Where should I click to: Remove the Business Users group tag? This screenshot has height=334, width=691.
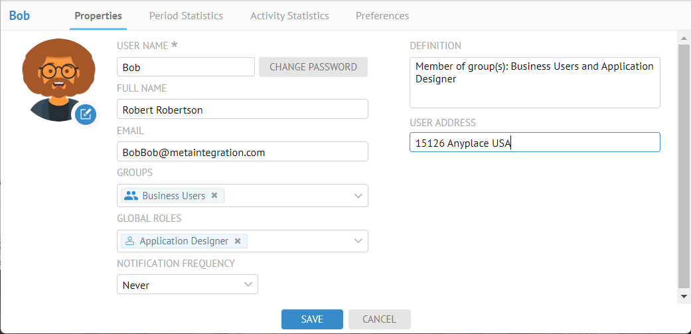[214, 196]
